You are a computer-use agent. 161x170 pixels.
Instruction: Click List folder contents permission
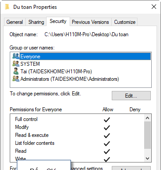77,143
